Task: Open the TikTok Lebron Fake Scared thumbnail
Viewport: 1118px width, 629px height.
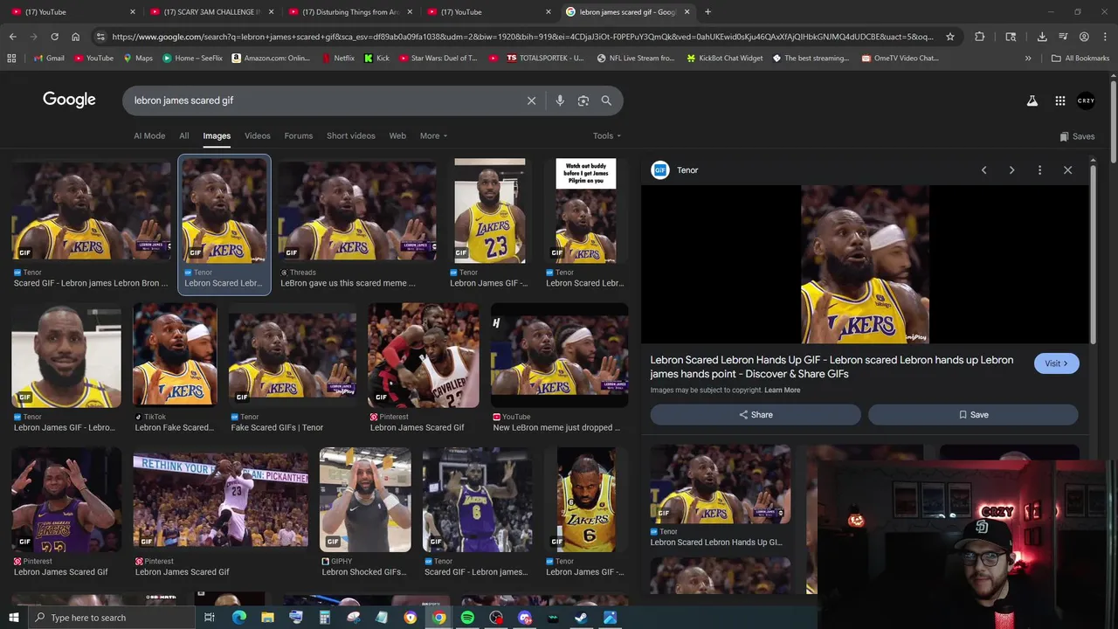Action: pos(175,355)
